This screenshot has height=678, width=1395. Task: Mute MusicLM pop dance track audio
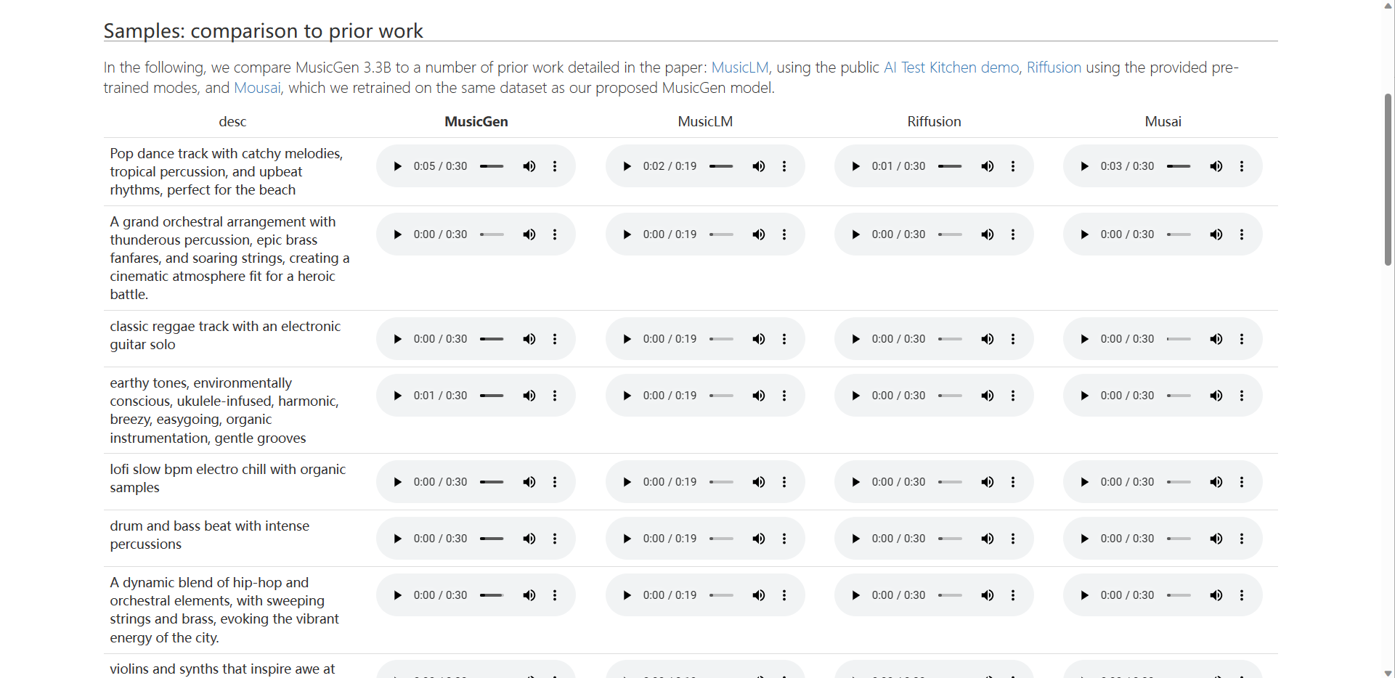[x=759, y=166]
